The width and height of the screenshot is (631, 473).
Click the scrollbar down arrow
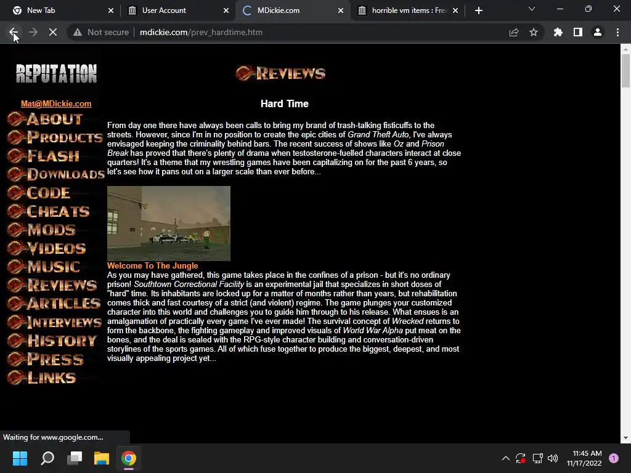pos(625,438)
